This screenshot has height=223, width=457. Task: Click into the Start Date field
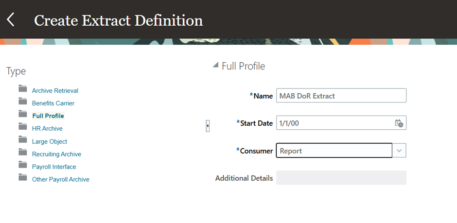point(335,123)
